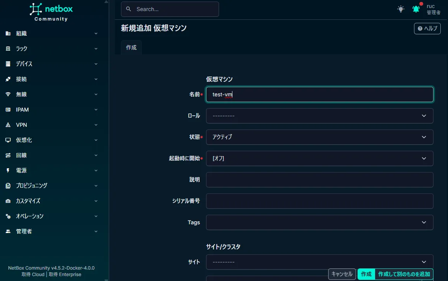The height and width of the screenshot is (281, 448).
Task: Click the プロビジョニング document icon
Action: click(8, 186)
